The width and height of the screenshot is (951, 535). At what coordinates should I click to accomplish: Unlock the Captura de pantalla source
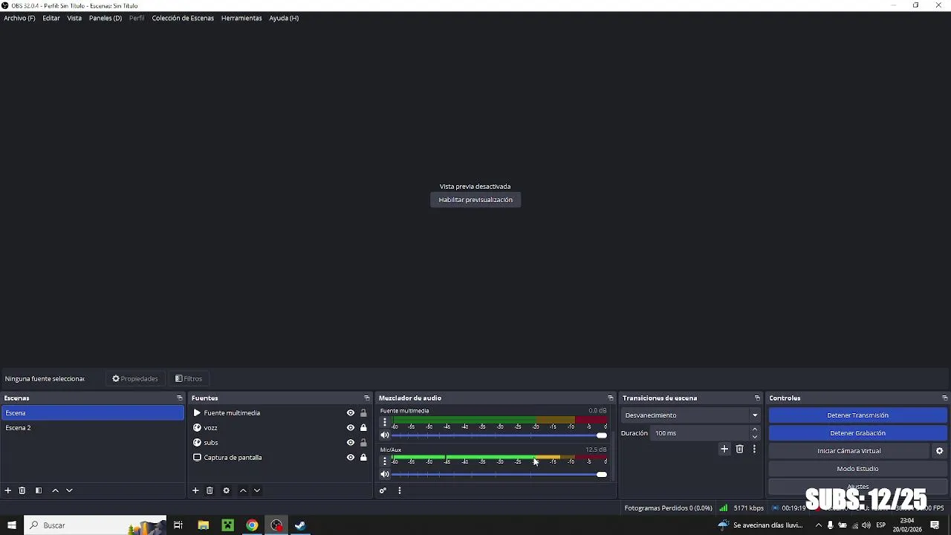click(363, 458)
